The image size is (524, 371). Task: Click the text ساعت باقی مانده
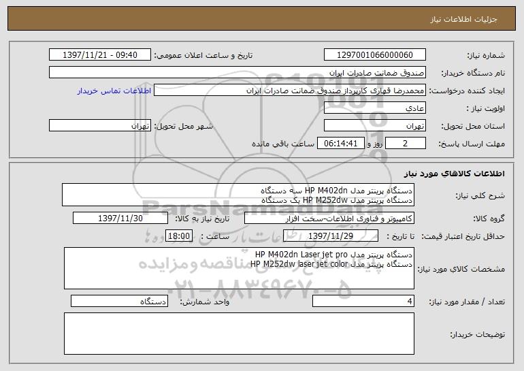[282, 144]
